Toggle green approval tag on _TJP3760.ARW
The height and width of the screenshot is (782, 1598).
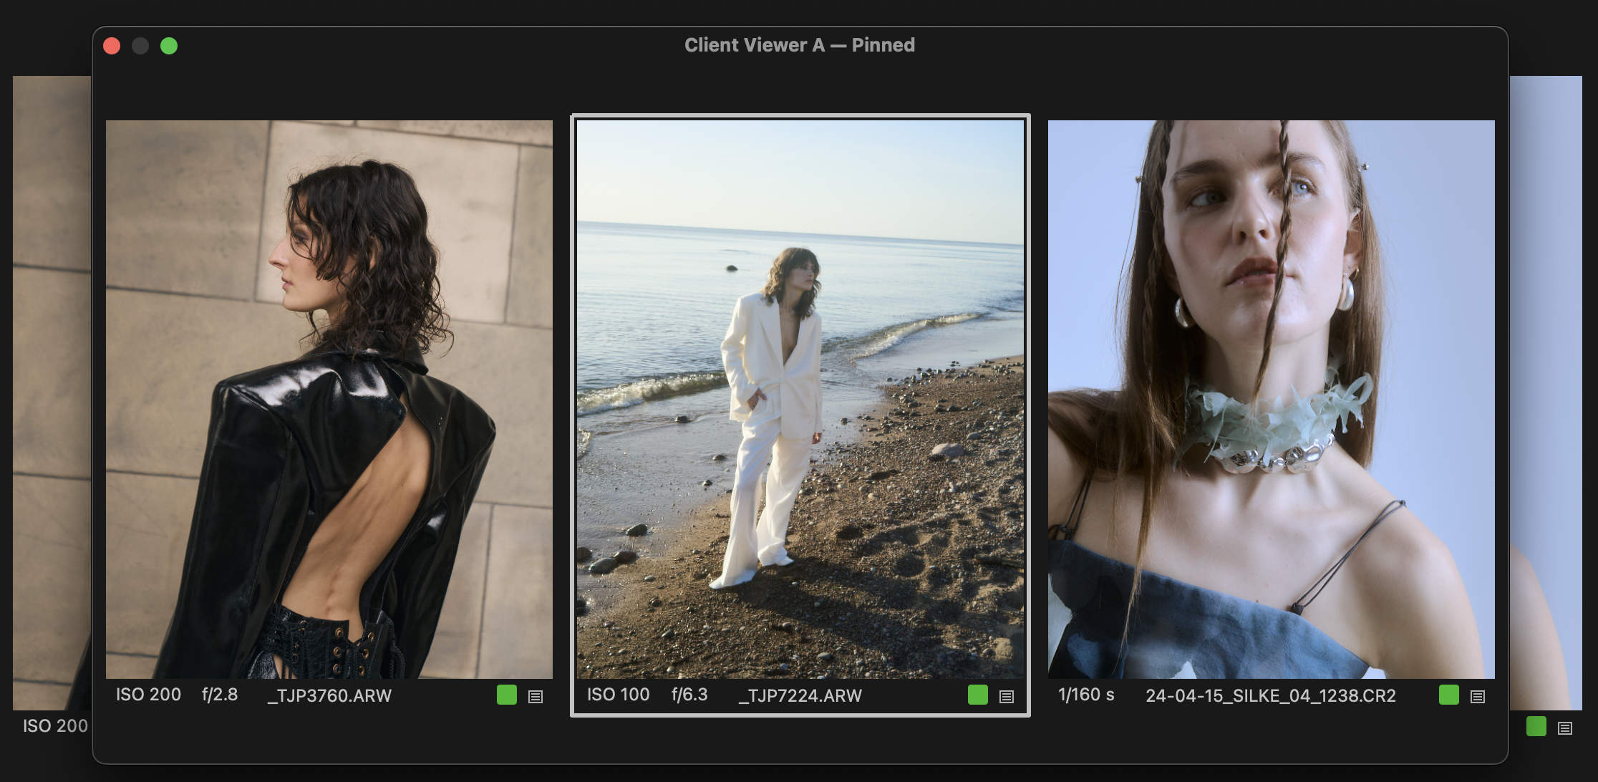pos(506,694)
